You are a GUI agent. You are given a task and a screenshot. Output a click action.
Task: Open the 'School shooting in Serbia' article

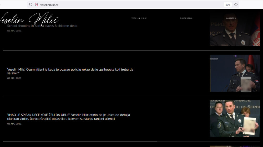42,26
